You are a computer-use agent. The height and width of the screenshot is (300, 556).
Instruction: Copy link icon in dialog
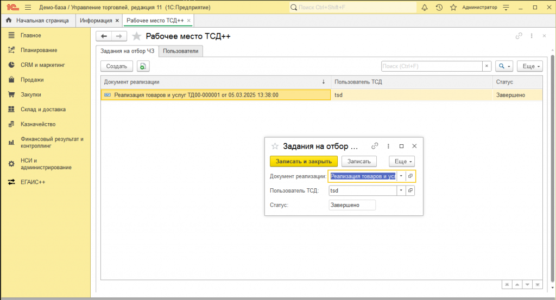pyautogui.click(x=375, y=146)
